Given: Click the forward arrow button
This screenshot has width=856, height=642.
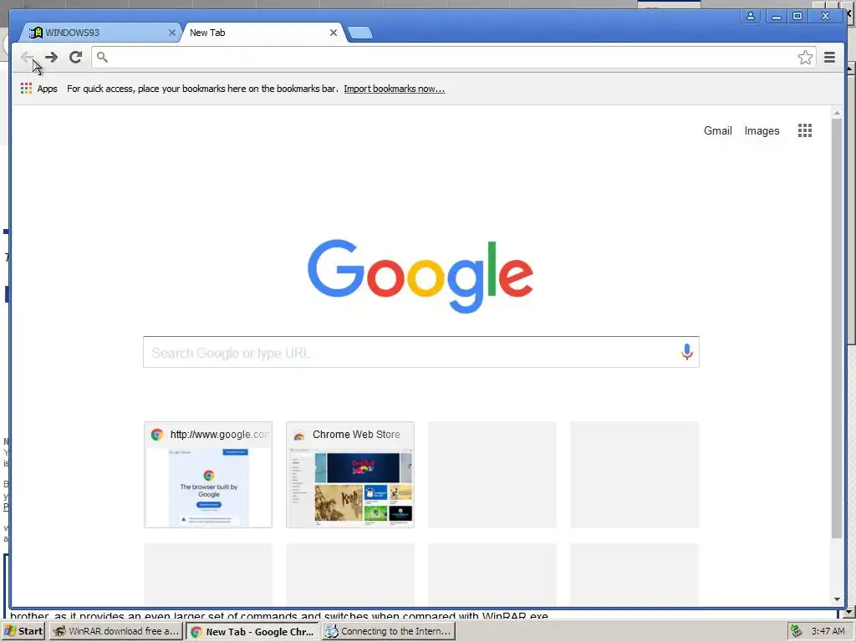Looking at the screenshot, I should pyautogui.click(x=51, y=57).
